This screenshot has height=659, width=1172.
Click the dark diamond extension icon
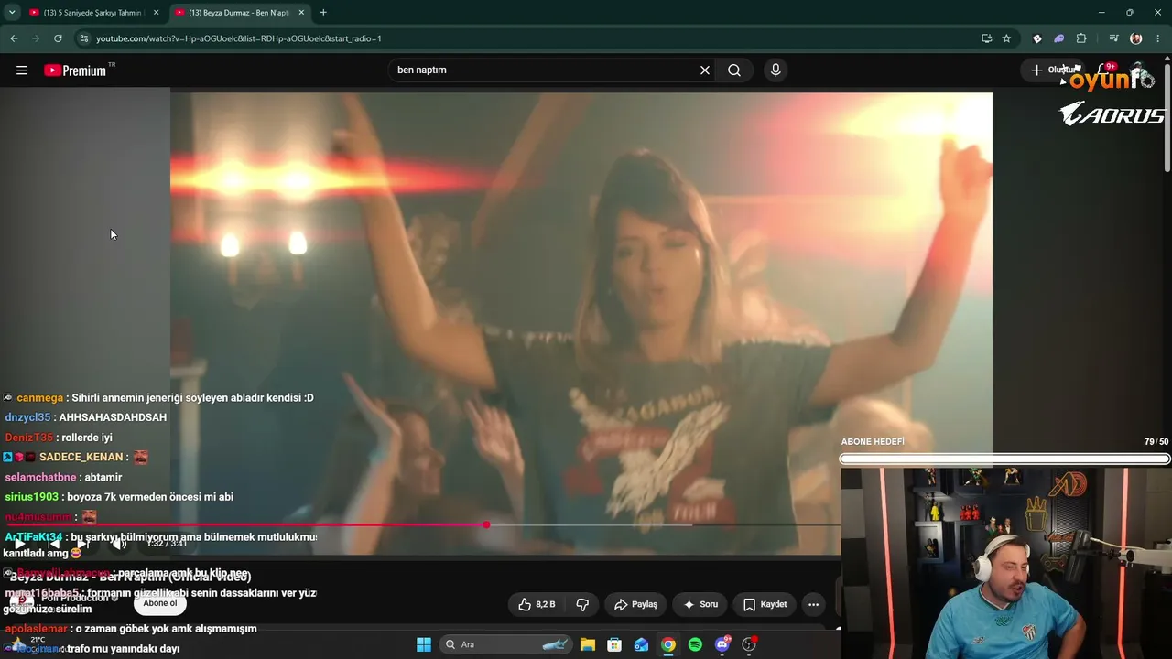click(x=1036, y=38)
